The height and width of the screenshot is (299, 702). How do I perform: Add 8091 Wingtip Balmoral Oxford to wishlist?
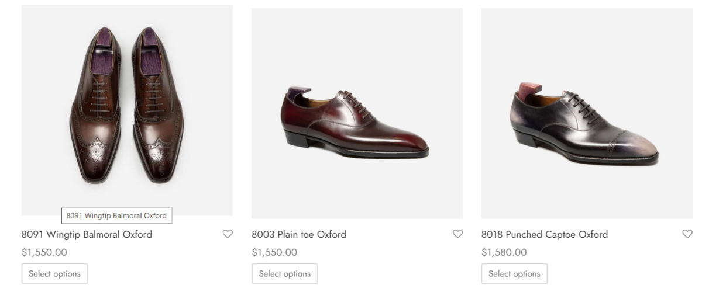(x=228, y=234)
